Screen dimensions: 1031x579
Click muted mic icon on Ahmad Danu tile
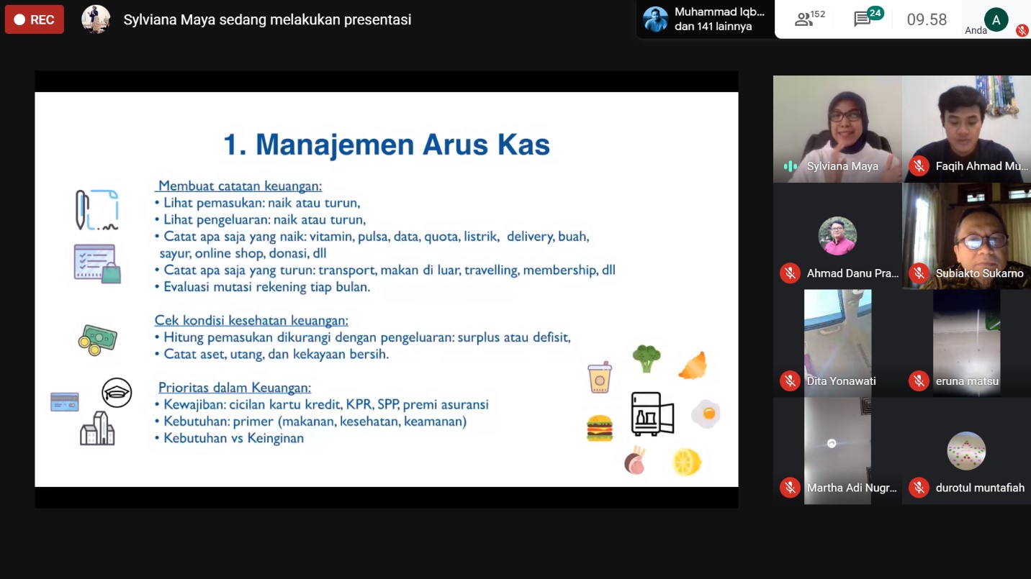pyautogui.click(x=790, y=273)
